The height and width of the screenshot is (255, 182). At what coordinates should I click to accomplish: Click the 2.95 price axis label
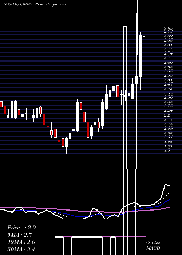click(168, 28)
